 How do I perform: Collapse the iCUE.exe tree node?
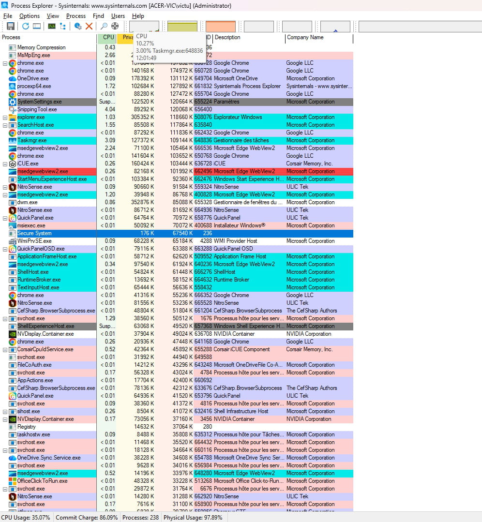point(5,164)
